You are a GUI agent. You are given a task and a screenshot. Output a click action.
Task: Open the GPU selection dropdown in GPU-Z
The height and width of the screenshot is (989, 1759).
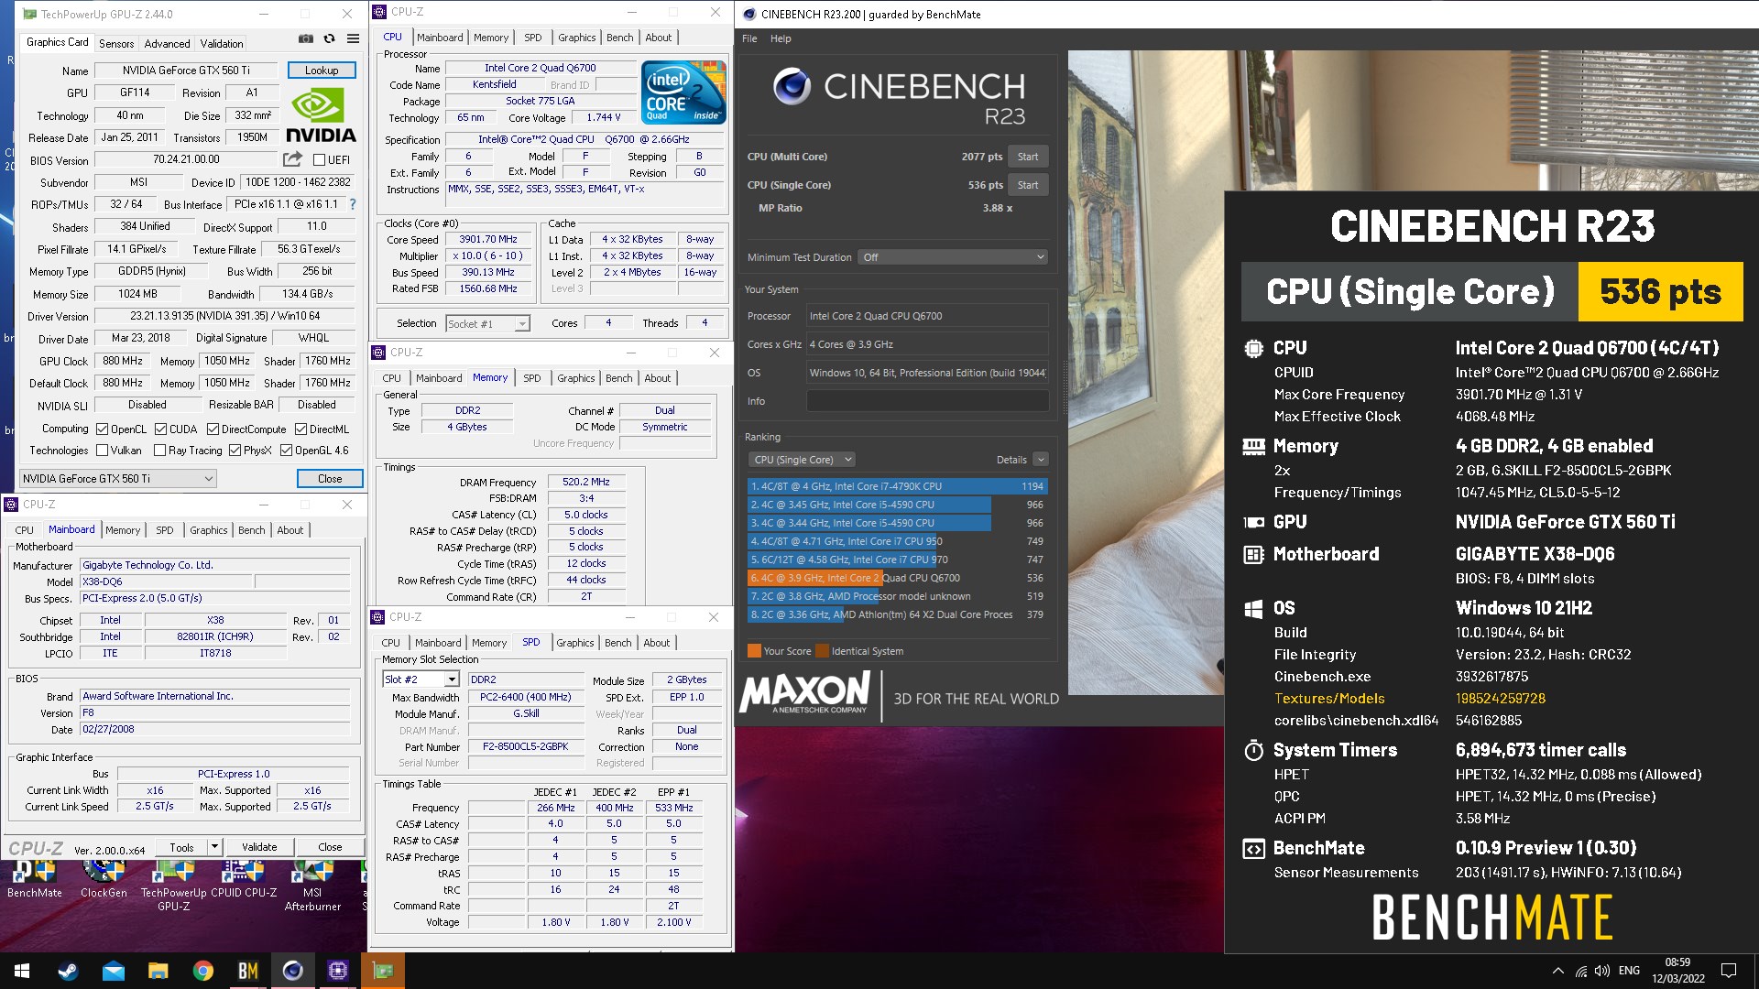(118, 478)
